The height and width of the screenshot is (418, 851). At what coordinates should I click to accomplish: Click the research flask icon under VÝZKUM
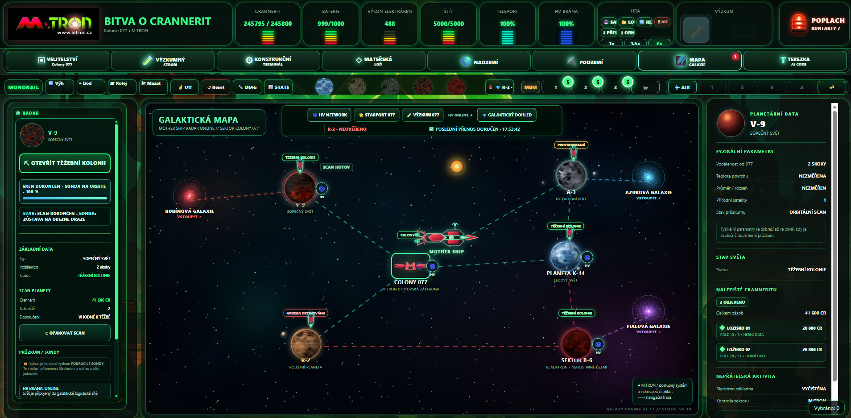tap(696, 30)
